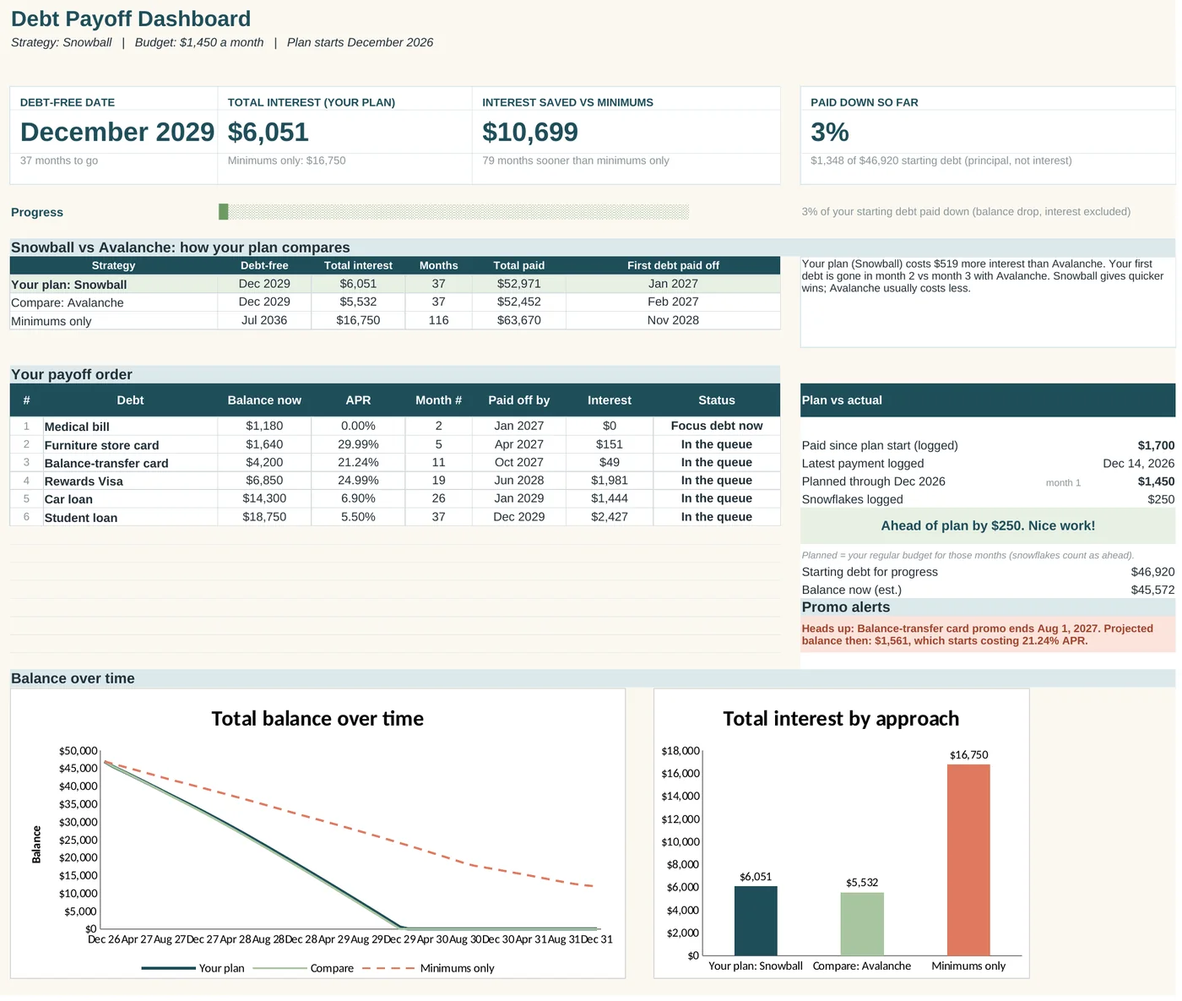Click the 'Ahead of plan by $250' message
The width and height of the screenshot is (1182, 1001).
coord(988,525)
